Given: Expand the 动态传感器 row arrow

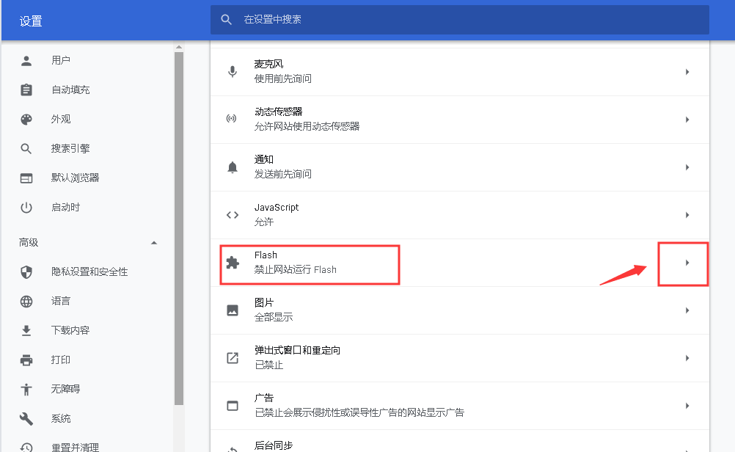Looking at the screenshot, I should coord(687,120).
